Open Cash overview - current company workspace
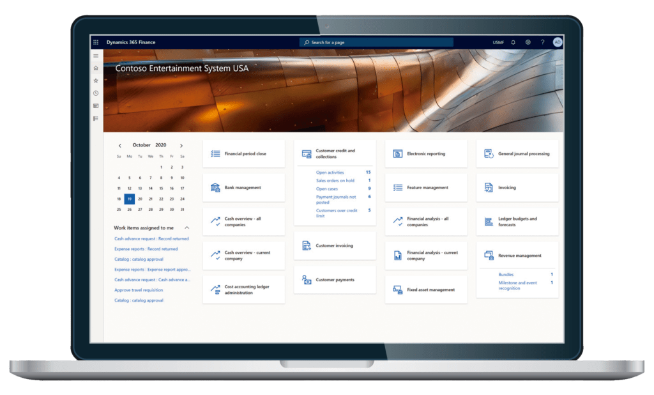 (243, 256)
